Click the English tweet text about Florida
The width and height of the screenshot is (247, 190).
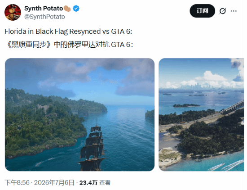(x=68, y=32)
